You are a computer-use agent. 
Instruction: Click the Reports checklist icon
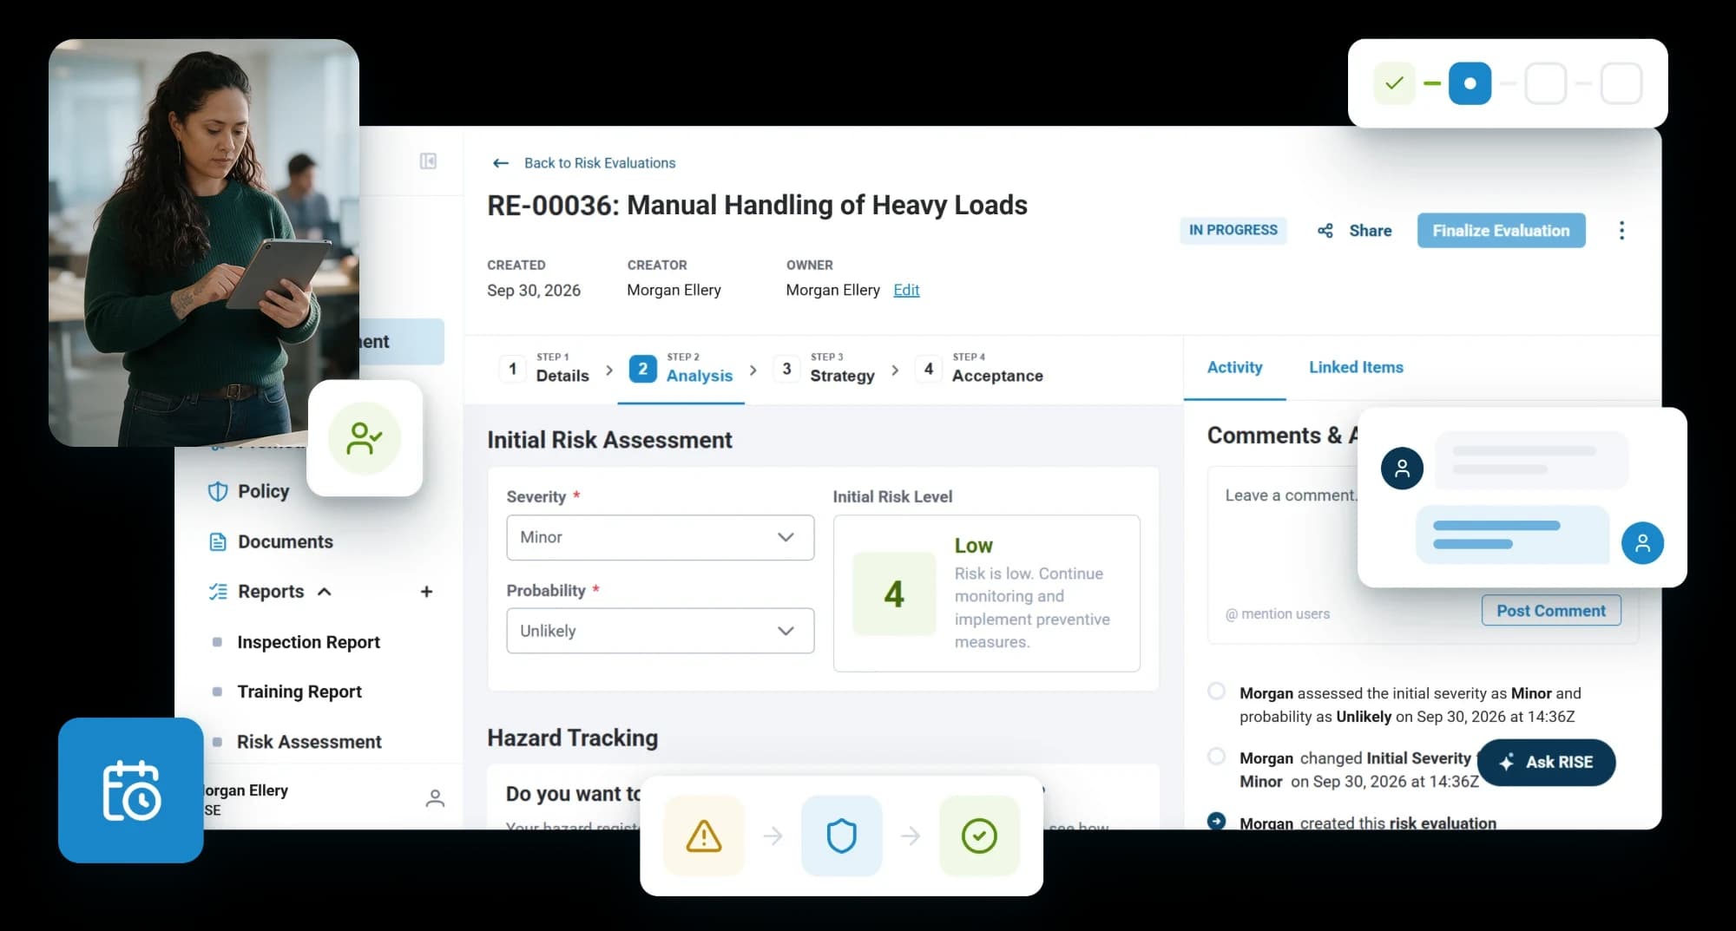coord(218,592)
